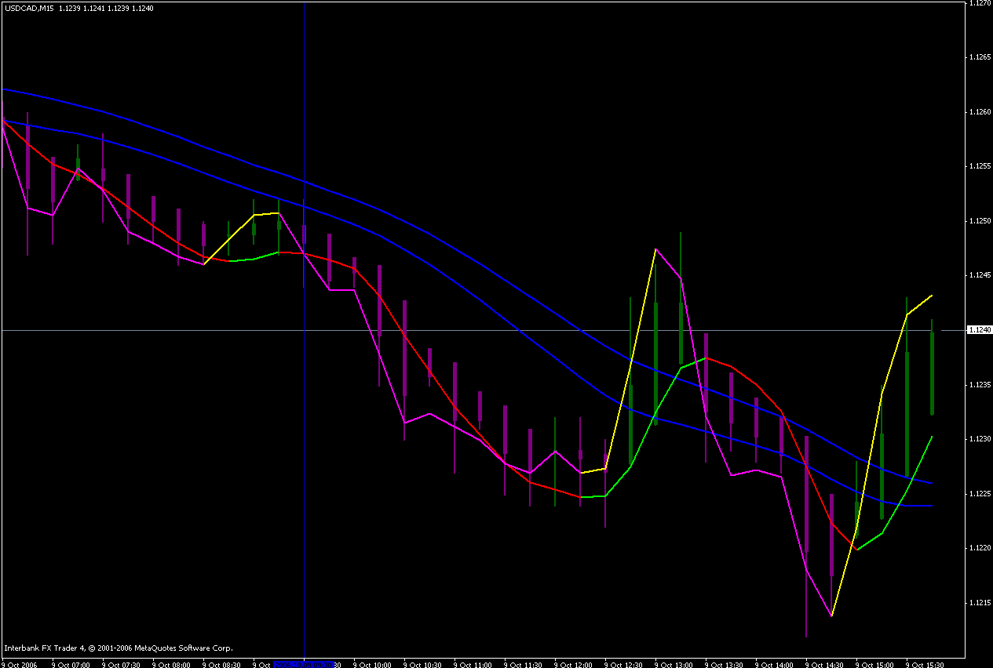Screen dimensions: 993x668
Task: Click the 1.1265 price axis label
Action: (979, 57)
